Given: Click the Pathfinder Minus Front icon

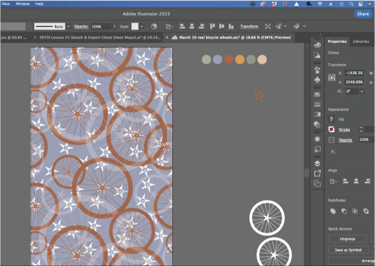Looking at the screenshot, I should point(344,211).
